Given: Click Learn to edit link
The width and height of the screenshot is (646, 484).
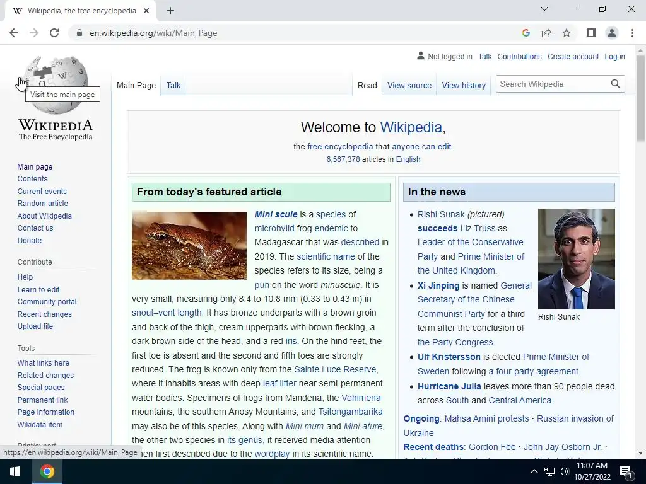Looking at the screenshot, I should click(x=38, y=289).
